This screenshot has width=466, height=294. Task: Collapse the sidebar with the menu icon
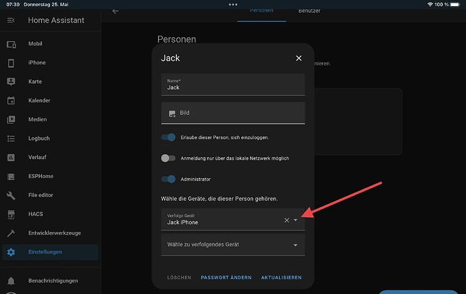click(x=11, y=20)
